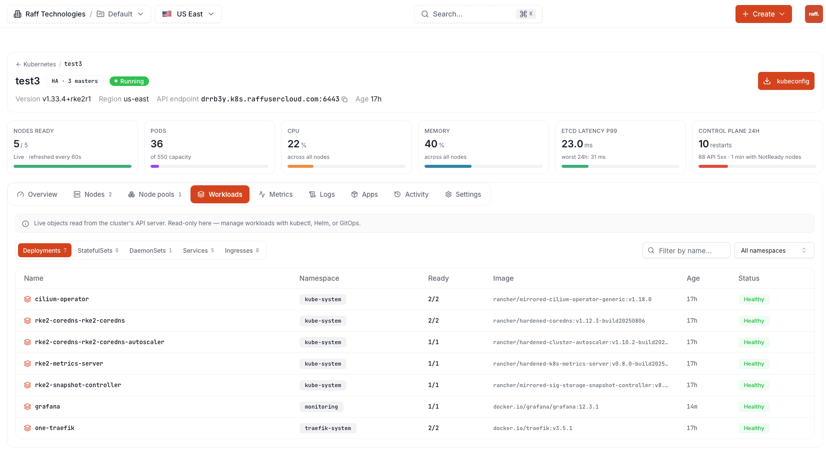This screenshot has height=474, width=826.
Task: Click docker.io/traefik:v3.5.1 image text
Action: click(x=533, y=428)
